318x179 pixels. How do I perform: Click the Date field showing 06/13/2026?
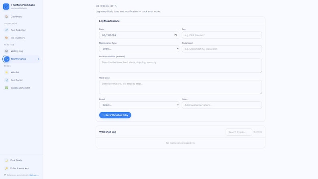139,35
